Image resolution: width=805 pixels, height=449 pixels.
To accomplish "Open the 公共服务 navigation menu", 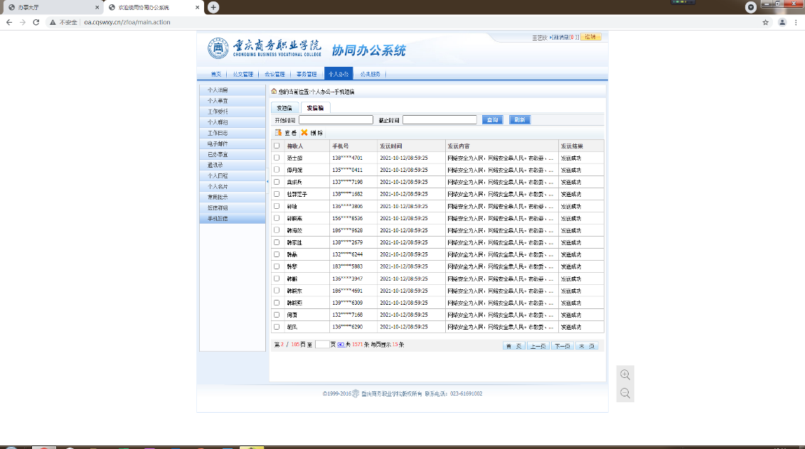I will 370,74.
